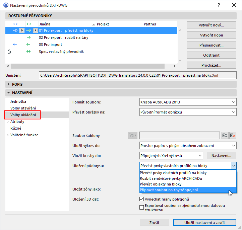Open Volby otevírání settings page
Screen dimensions: 242x230
click(x=23, y=108)
